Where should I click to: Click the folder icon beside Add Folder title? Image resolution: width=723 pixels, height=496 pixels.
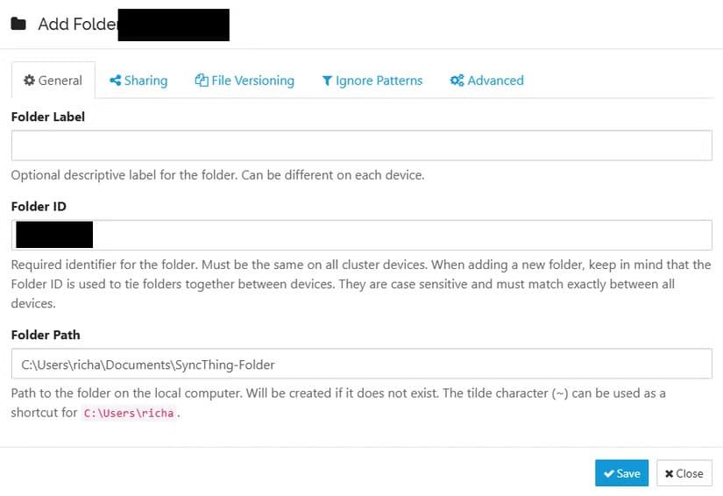(x=18, y=24)
